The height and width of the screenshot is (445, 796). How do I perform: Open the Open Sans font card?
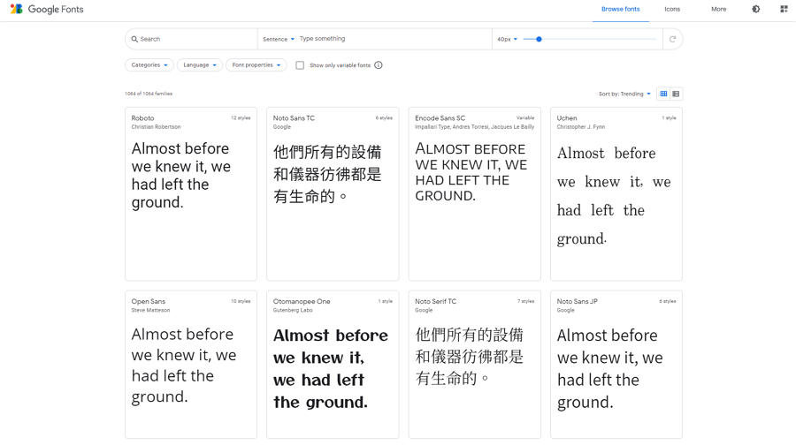(x=191, y=365)
